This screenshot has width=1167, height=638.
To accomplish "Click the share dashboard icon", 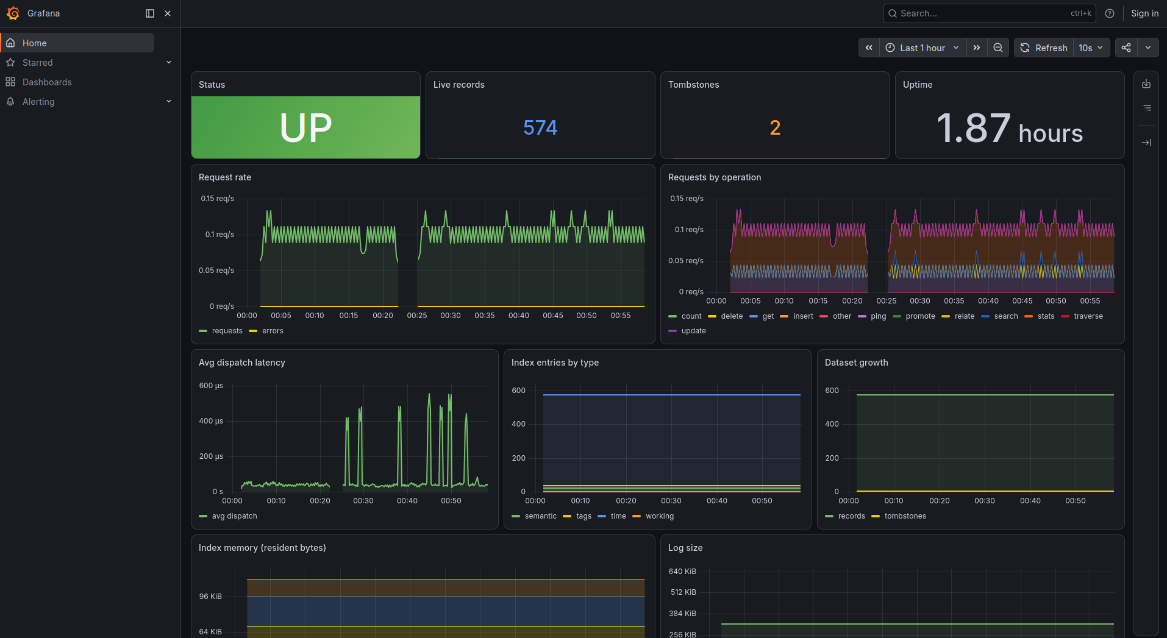I will click(1126, 48).
